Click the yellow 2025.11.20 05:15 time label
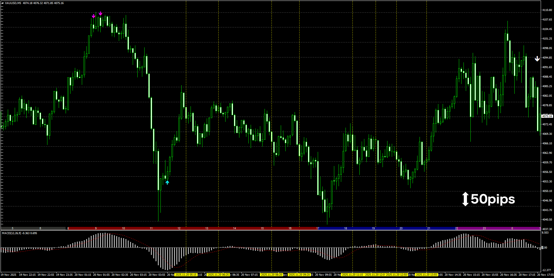Viewport: 554px width, 278px height. pos(186,275)
